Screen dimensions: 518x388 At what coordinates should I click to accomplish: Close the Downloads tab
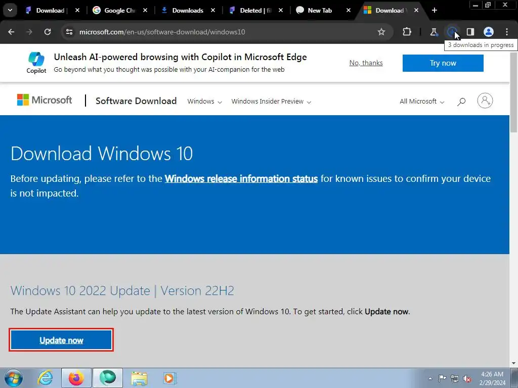point(213,11)
